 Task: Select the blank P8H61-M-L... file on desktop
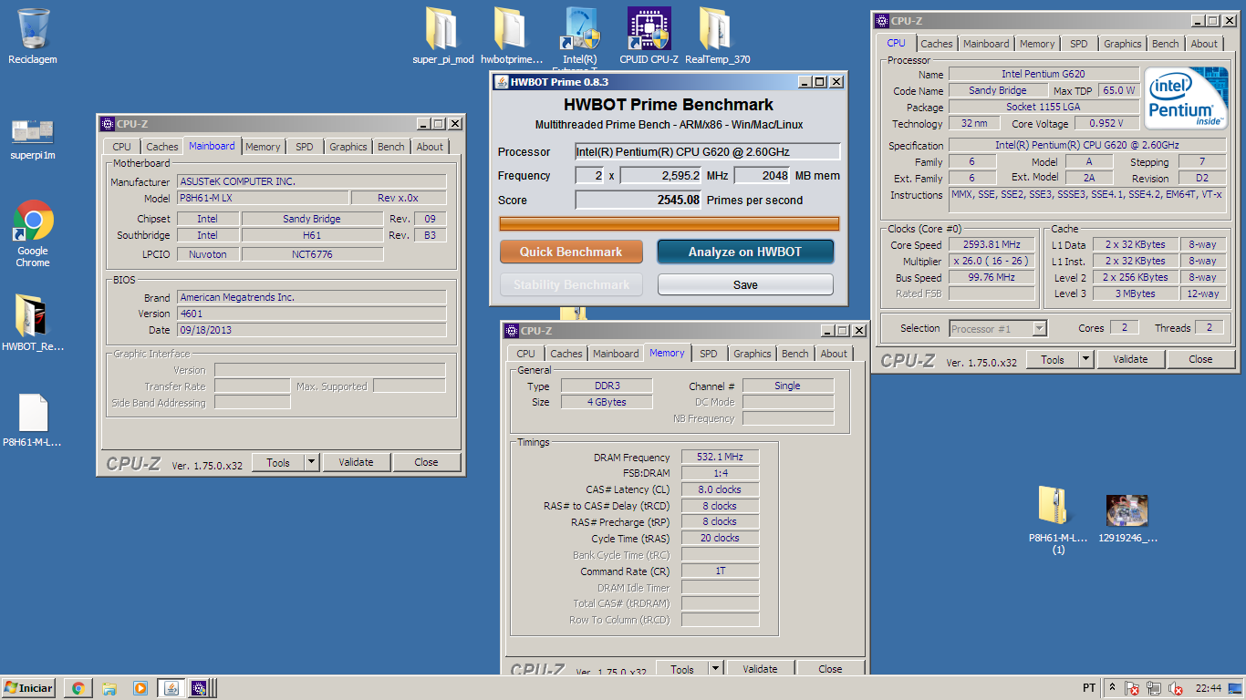pyautogui.click(x=33, y=413)
